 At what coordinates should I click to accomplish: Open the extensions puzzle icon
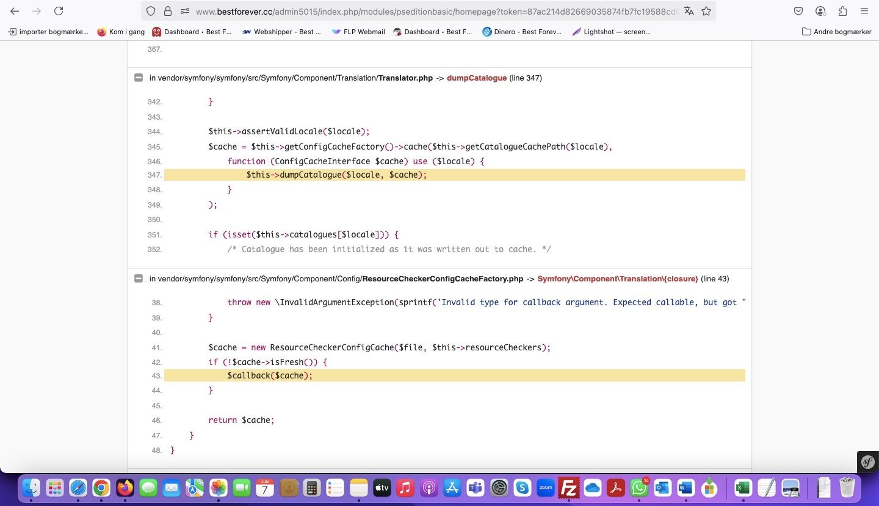843,11
